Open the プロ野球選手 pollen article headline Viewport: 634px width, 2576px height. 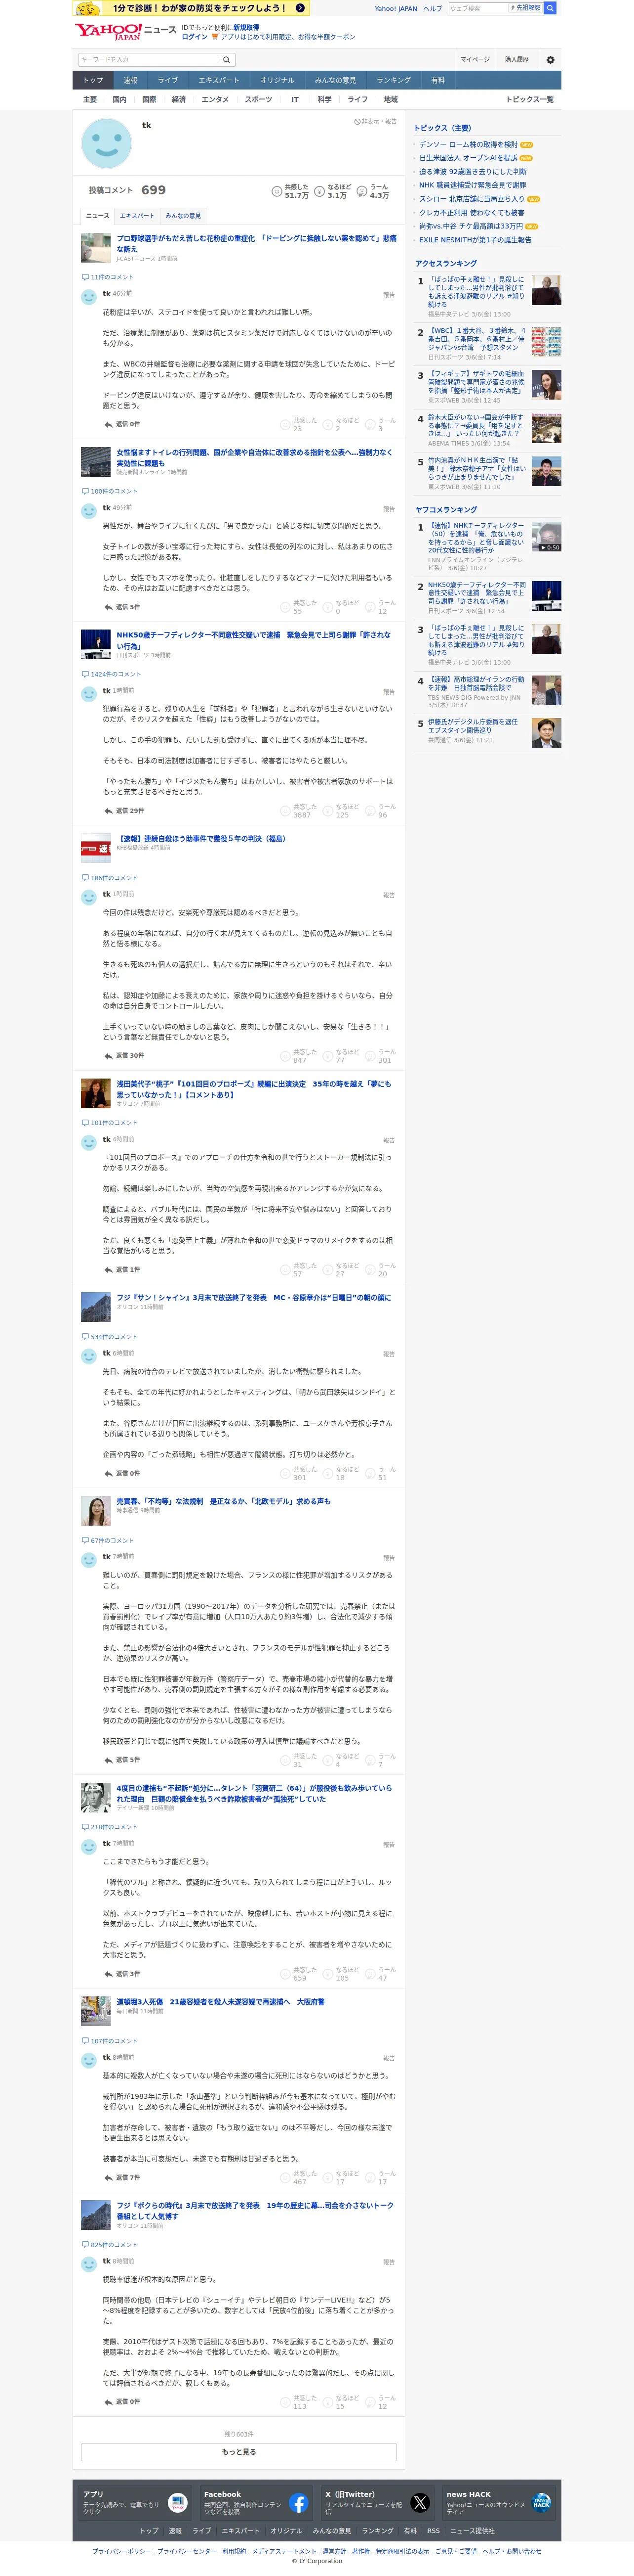click(x=257, y=244)
